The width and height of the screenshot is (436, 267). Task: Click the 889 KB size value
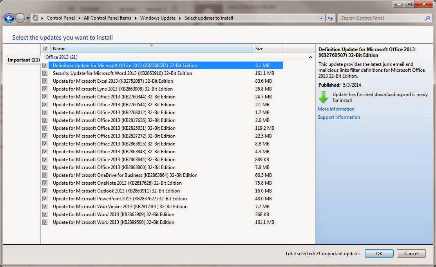(262, 159)
